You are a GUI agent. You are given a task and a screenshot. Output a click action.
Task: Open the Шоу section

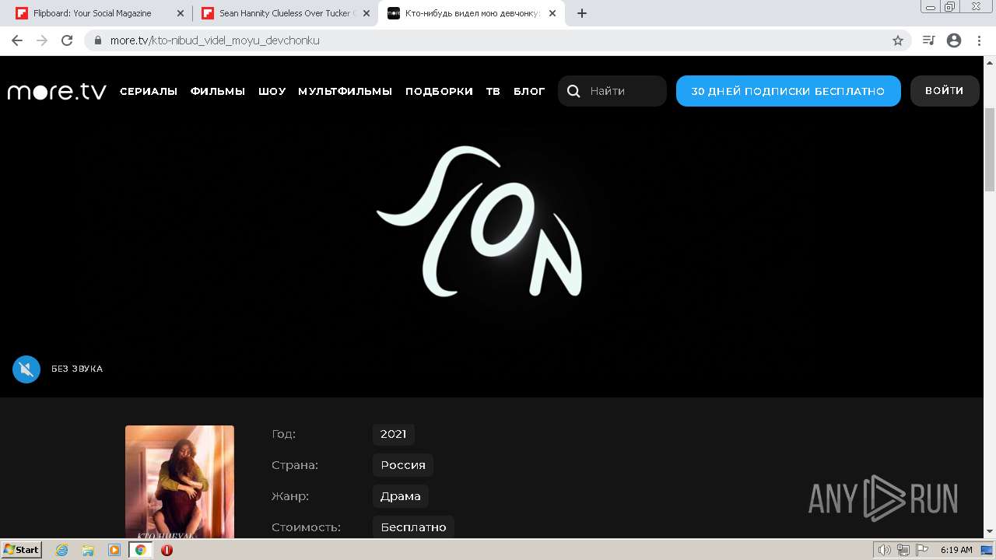[x=272, y=91]
